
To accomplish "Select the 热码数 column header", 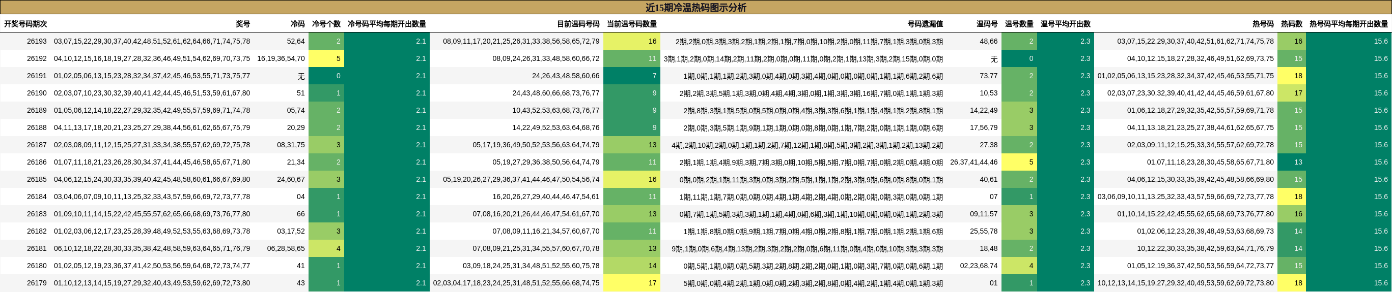I will 1292,24.
